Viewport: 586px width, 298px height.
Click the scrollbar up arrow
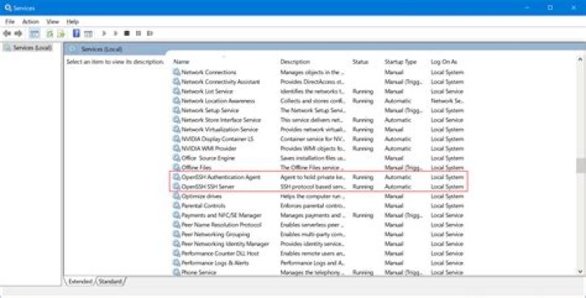tap(580, 59)
